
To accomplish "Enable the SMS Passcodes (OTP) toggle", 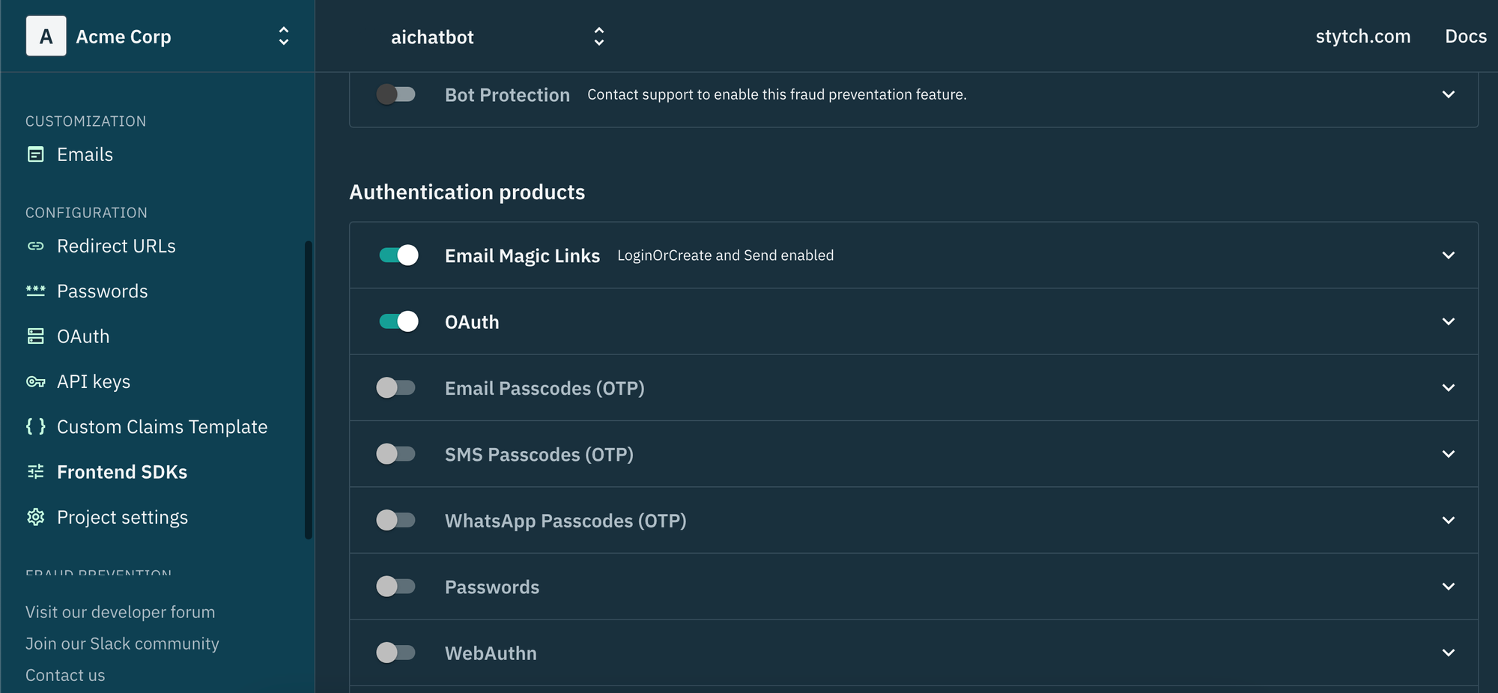I will click(395, 454).
